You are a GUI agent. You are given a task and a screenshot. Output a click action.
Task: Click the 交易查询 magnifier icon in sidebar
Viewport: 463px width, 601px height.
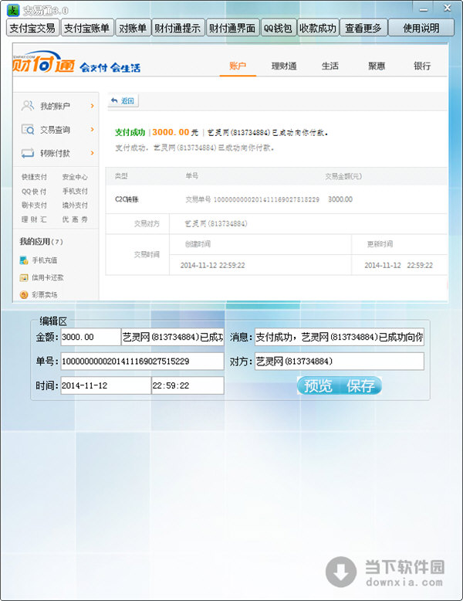coord(27,130)
